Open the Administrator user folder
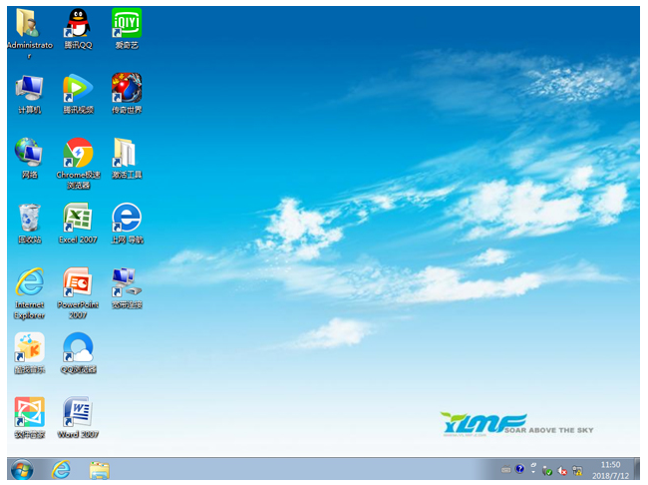The image size is (648, 485). click(x=29, y=24)
